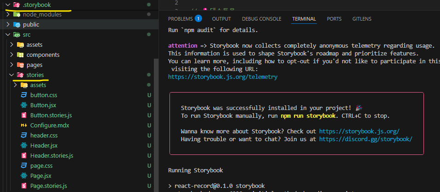Click the .storybook folder icon
The width and height of the screenshot is (440, 192).
point(17,5)
